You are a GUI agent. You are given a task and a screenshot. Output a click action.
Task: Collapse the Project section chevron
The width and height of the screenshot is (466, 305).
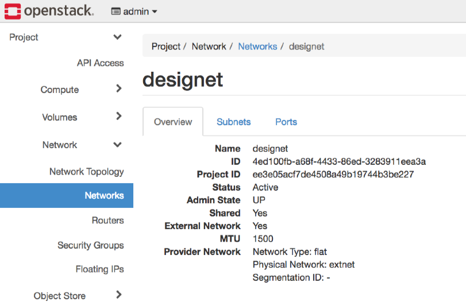(118, 37)
